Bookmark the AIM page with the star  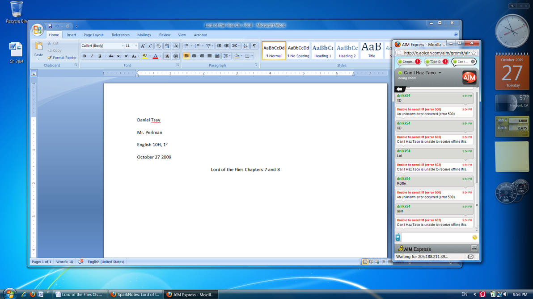pyautogui.click(x=474, y=53)
